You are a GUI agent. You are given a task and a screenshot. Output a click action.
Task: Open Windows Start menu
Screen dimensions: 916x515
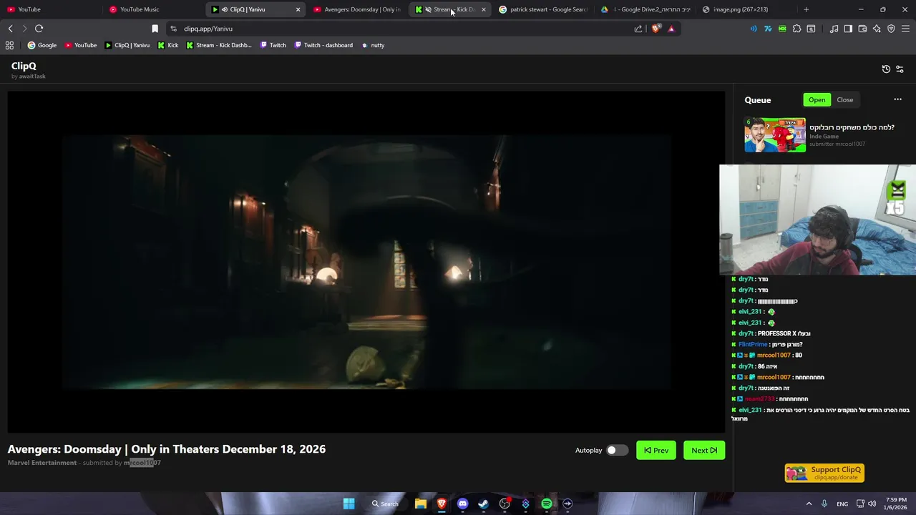349,504
